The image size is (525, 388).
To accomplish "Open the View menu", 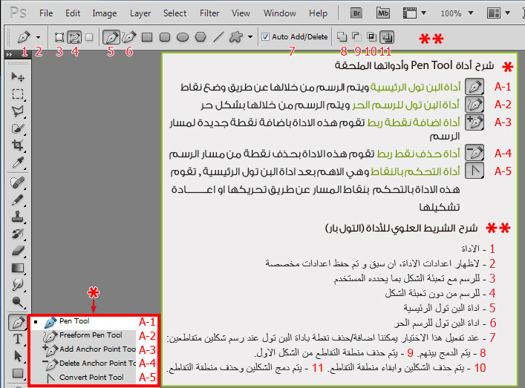I will point(241,13).
